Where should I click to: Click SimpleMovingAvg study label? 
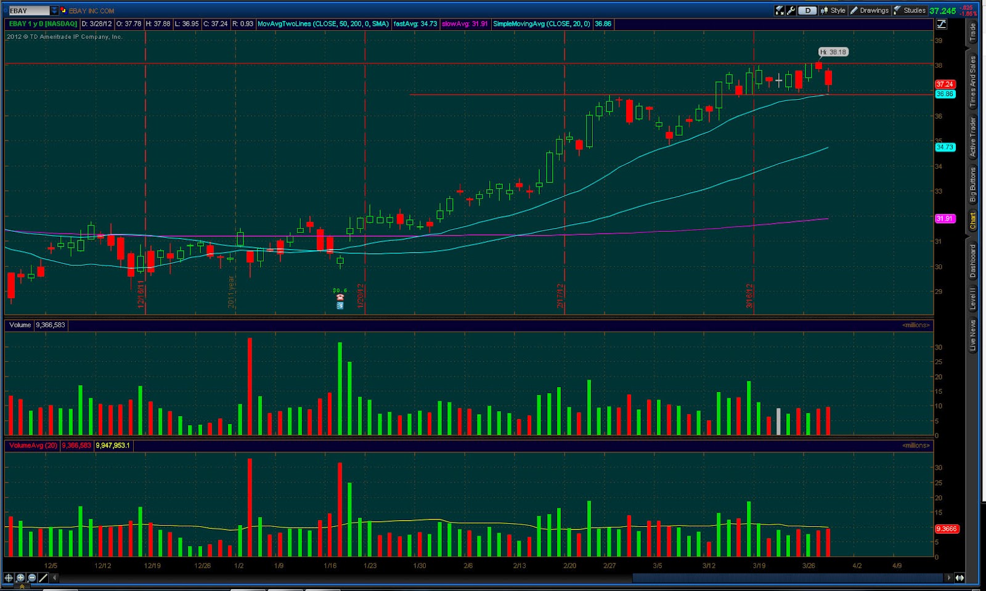542,24
